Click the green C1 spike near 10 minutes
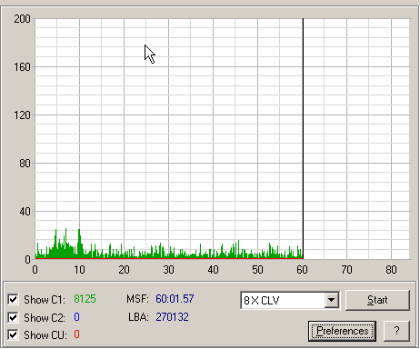The image size is (420, 349). 79,243
